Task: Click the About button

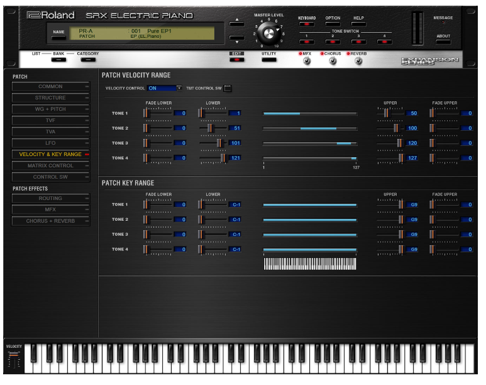Action: point(443,42)
